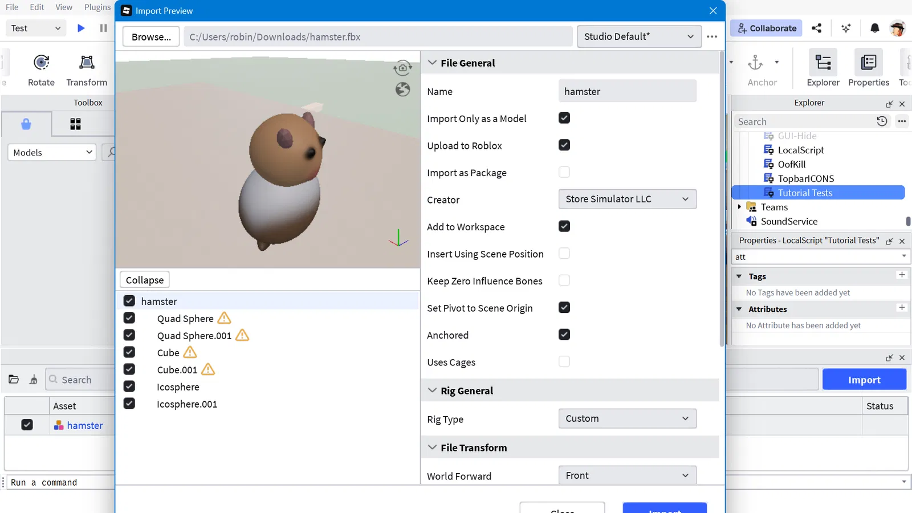Click the cleanup broom icon in Asset Manager
Screen dimensions: 912x513
click(x=34, y=379)
